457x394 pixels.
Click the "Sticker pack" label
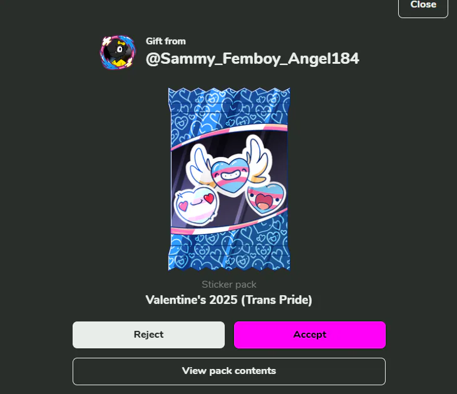(228, 285)
